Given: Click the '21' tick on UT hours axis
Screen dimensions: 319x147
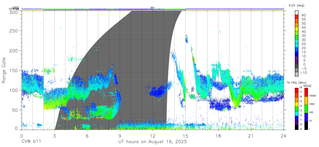Looking at the screenshot, I should pos(251,136).
